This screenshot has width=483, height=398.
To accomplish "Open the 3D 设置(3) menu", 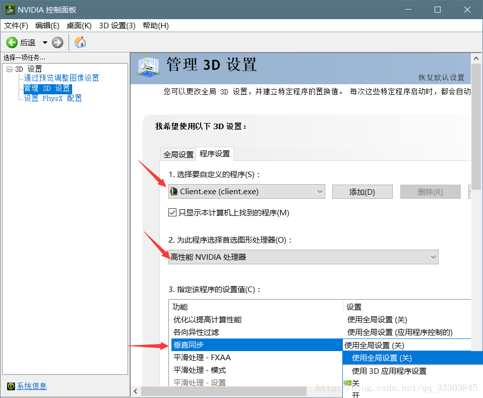I will [x=117, y=26].
